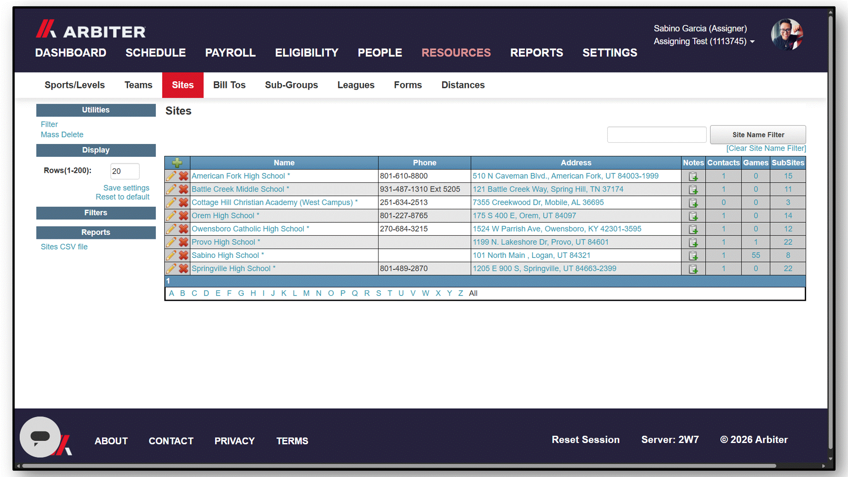The height and width of the screenshot is (477, 848).
Task: Edit Owensboro Catholic High School pencil icon
Action: tap(171, 229)
